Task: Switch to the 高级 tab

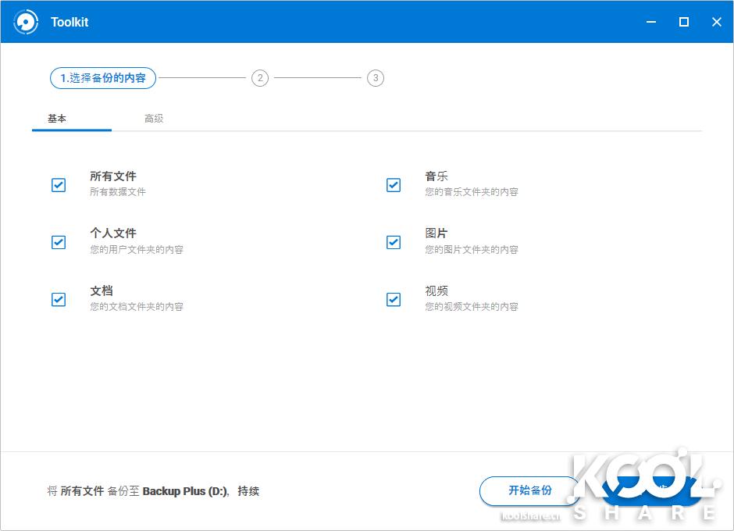Action: click(x=153, y=119)
